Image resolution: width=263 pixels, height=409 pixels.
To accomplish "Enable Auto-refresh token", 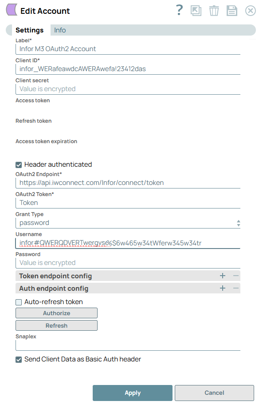I will (18, 301).
